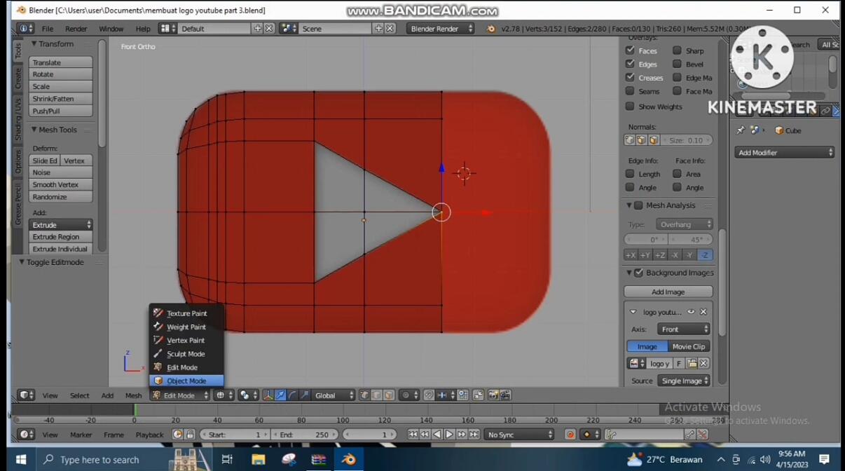Uncheck the Edges overlay checkbox

click(x=630, y=64)
